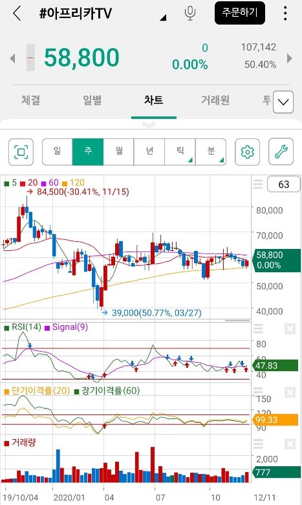Viewport: 302px width, 505px height.
Task: Tap the 주문하기 order button
Action: (240, 13)
